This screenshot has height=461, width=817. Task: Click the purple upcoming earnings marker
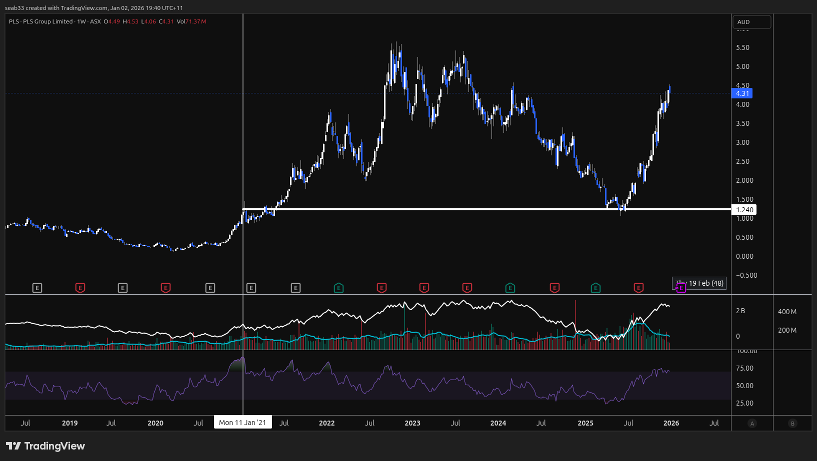coord(680,288)
